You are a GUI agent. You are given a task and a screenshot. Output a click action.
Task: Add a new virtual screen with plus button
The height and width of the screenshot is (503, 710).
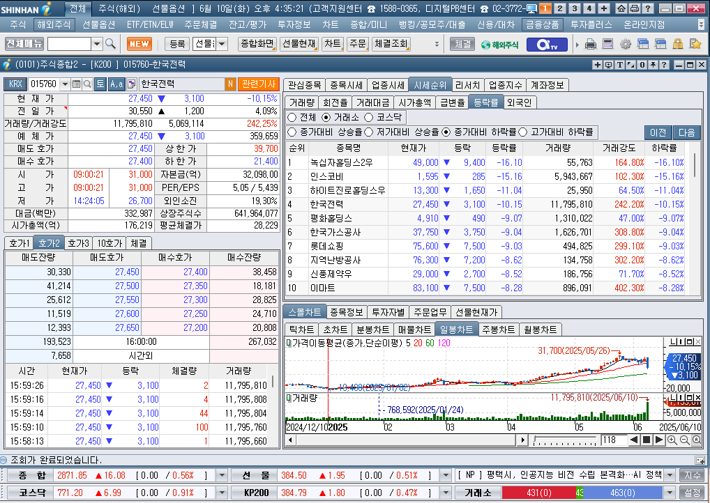[x=604, y=8]
